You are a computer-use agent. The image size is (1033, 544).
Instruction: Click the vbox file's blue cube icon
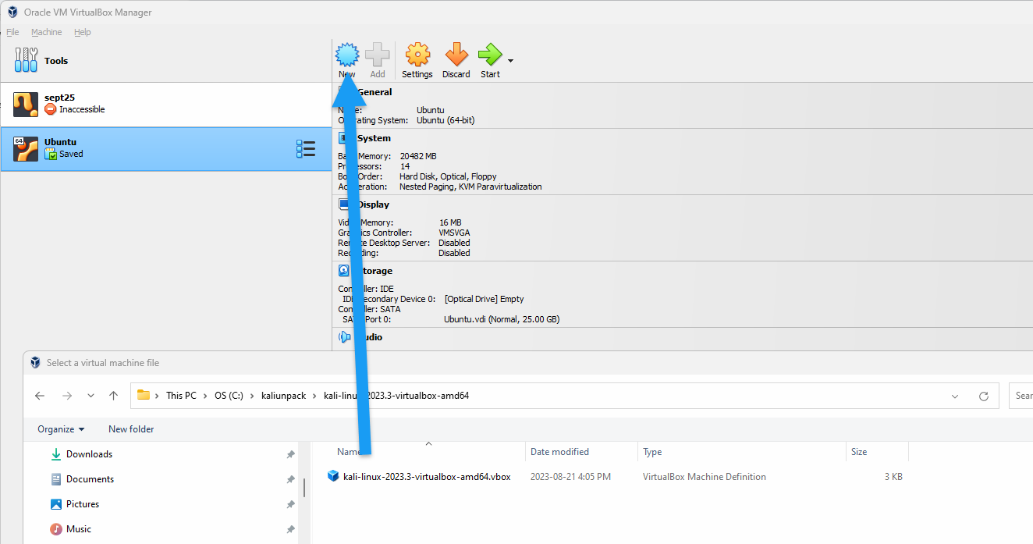(333, 476)
